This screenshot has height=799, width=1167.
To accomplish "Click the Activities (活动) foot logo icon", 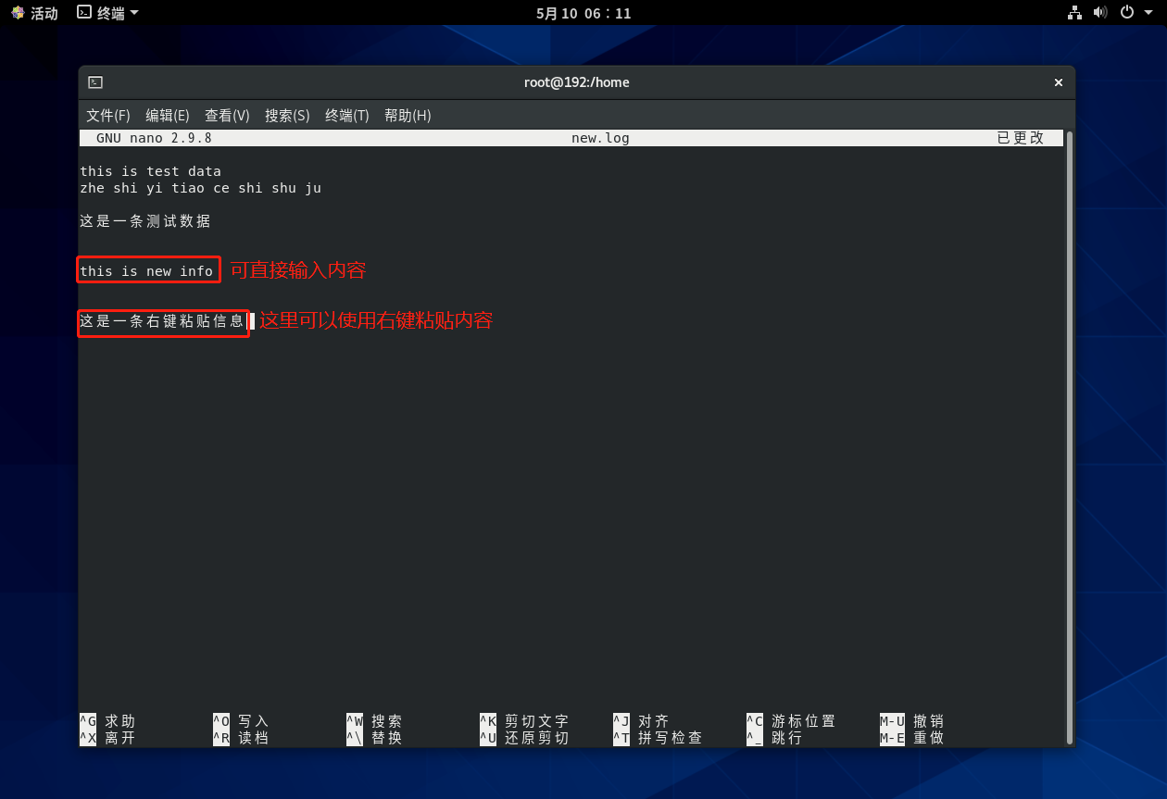I will 18,13.
